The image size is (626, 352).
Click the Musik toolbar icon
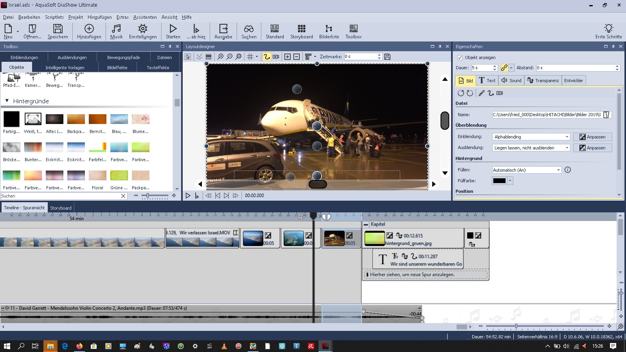click(x=116, y=29)
